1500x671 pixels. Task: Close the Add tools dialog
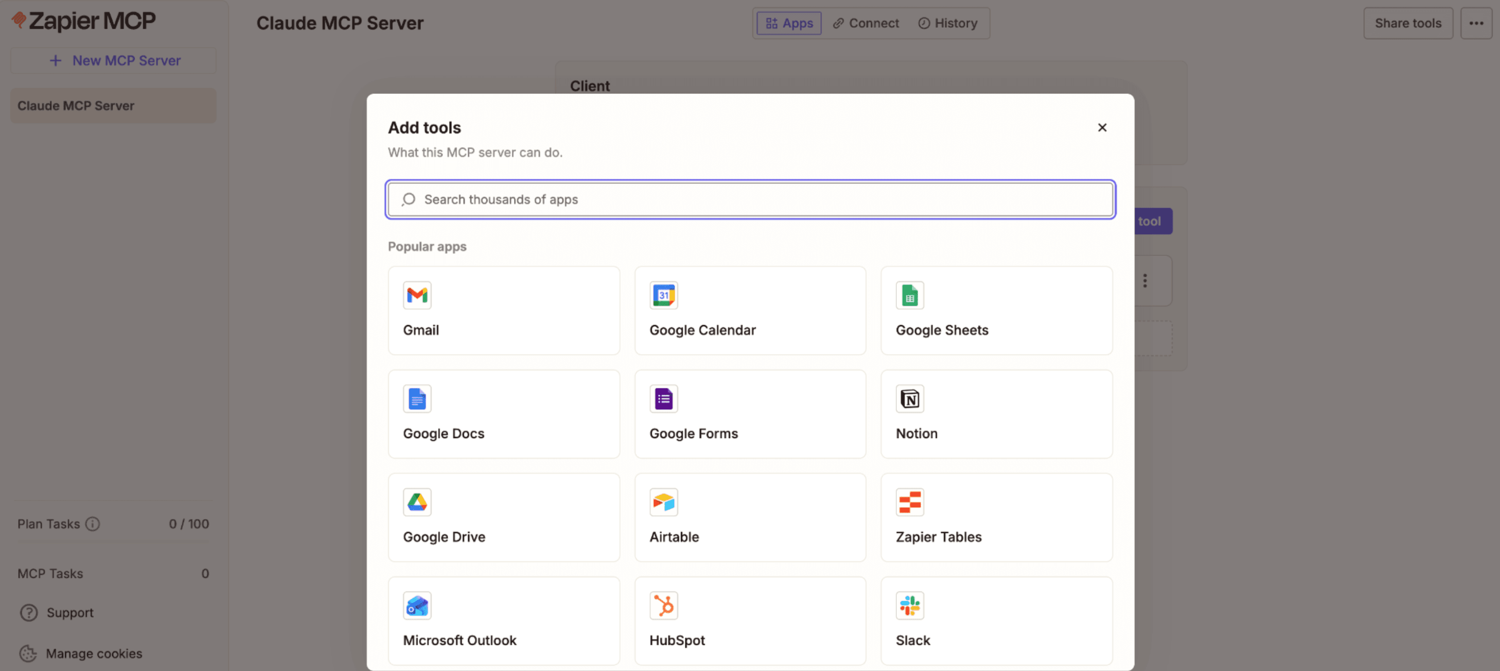[1102, 127]
